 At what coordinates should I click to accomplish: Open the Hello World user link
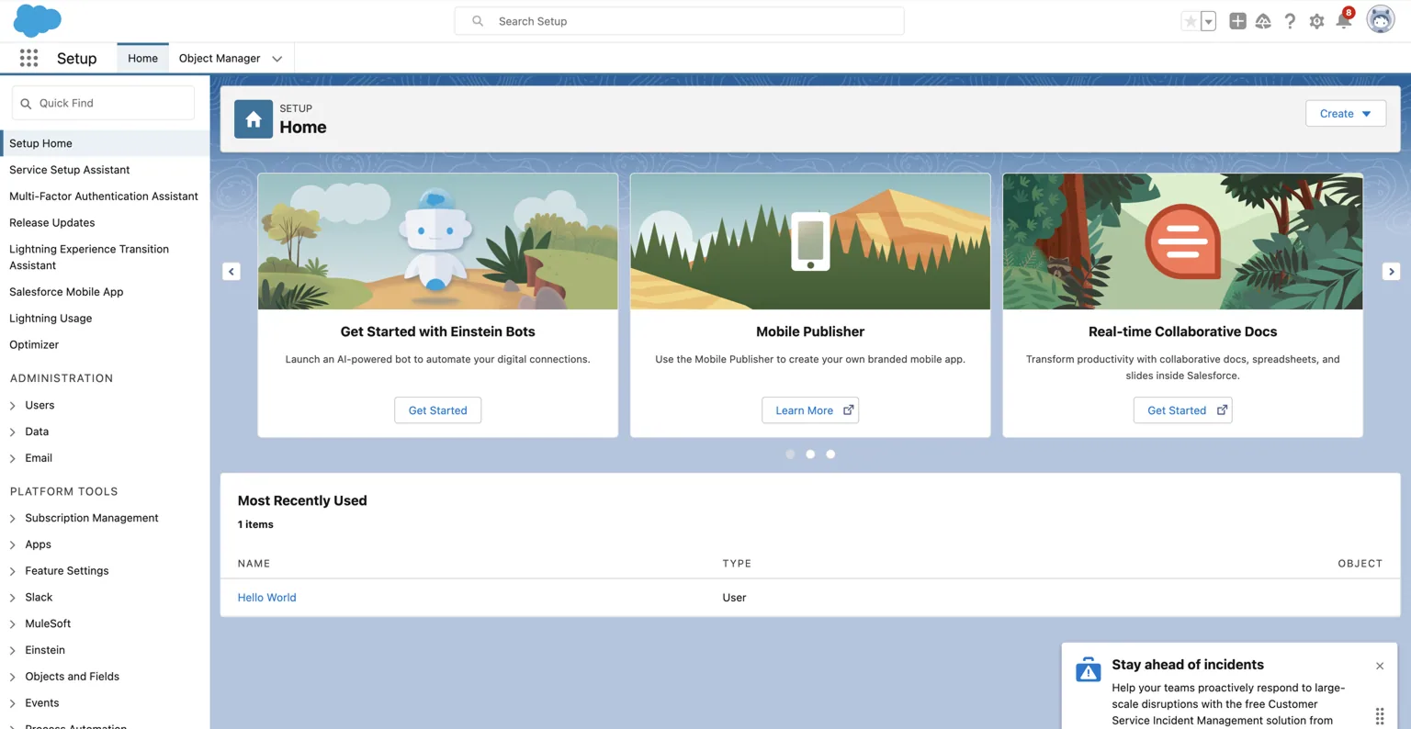pyautogui.click(x=266, y=598)
